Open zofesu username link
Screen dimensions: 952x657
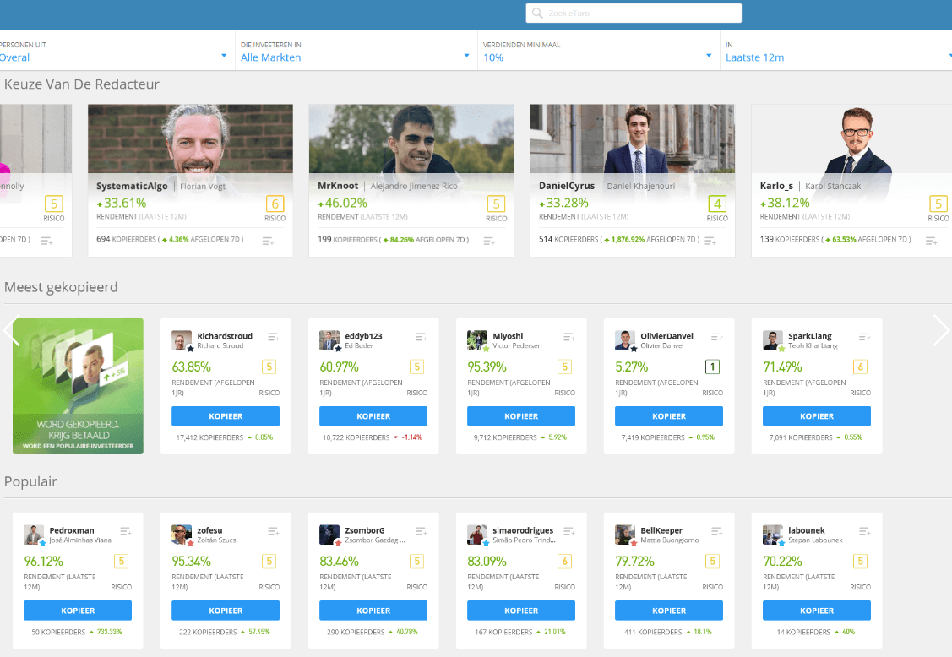click(209, 530)
